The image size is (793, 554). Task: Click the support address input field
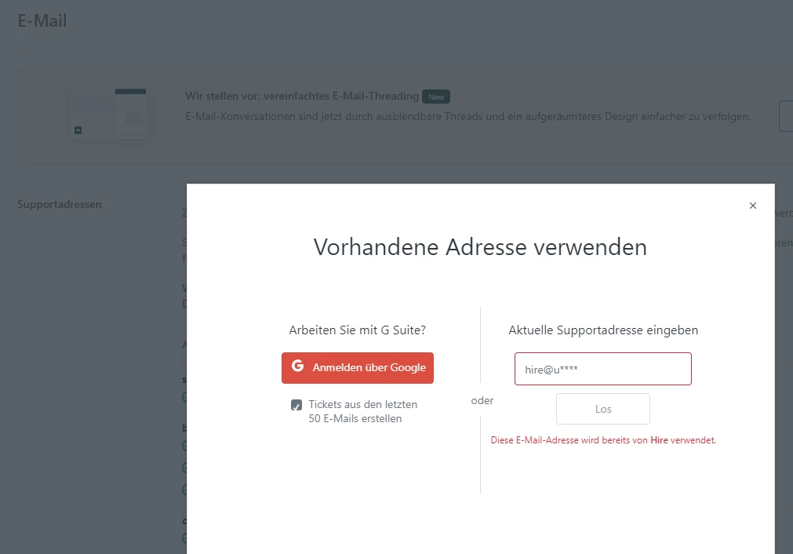click(x=603, y=369)
